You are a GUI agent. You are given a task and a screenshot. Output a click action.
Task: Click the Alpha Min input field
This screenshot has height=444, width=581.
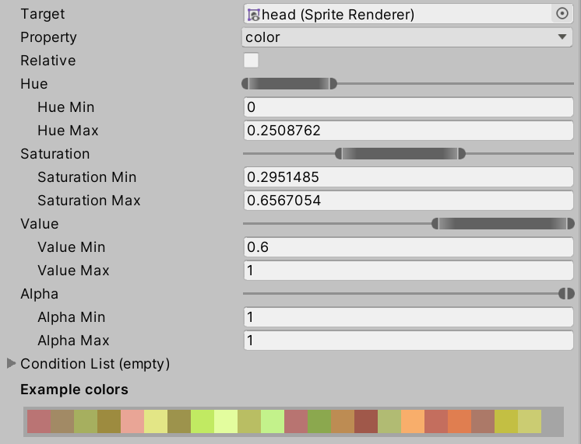(x=408, y=317)
